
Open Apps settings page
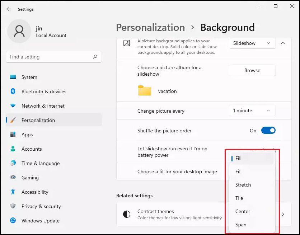coord(27,135)
